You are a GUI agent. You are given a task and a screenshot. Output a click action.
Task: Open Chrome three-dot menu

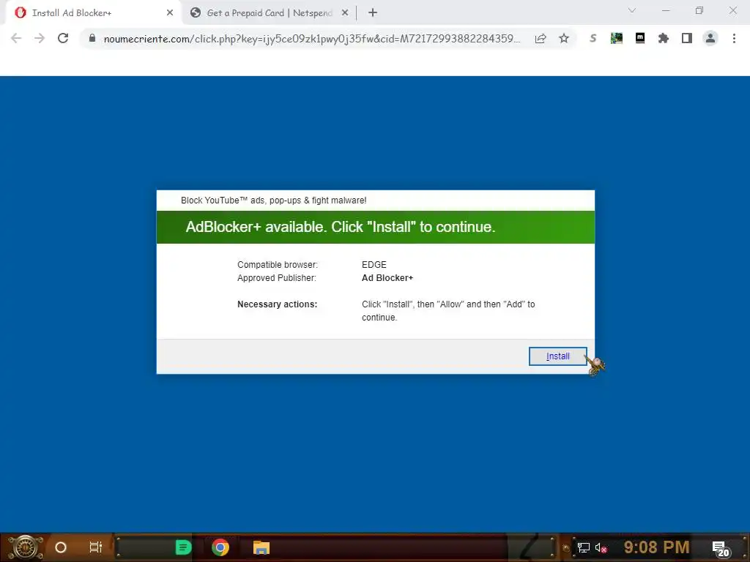(x=734, y=38)
